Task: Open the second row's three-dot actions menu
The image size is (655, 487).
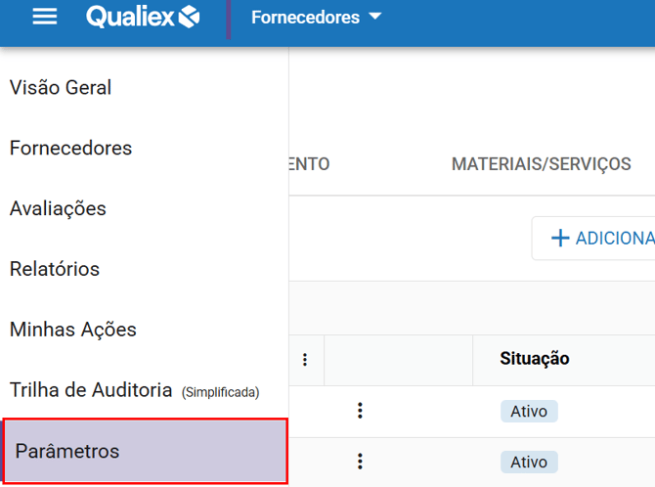Action: pyautogui.click(x=360, y=461)
